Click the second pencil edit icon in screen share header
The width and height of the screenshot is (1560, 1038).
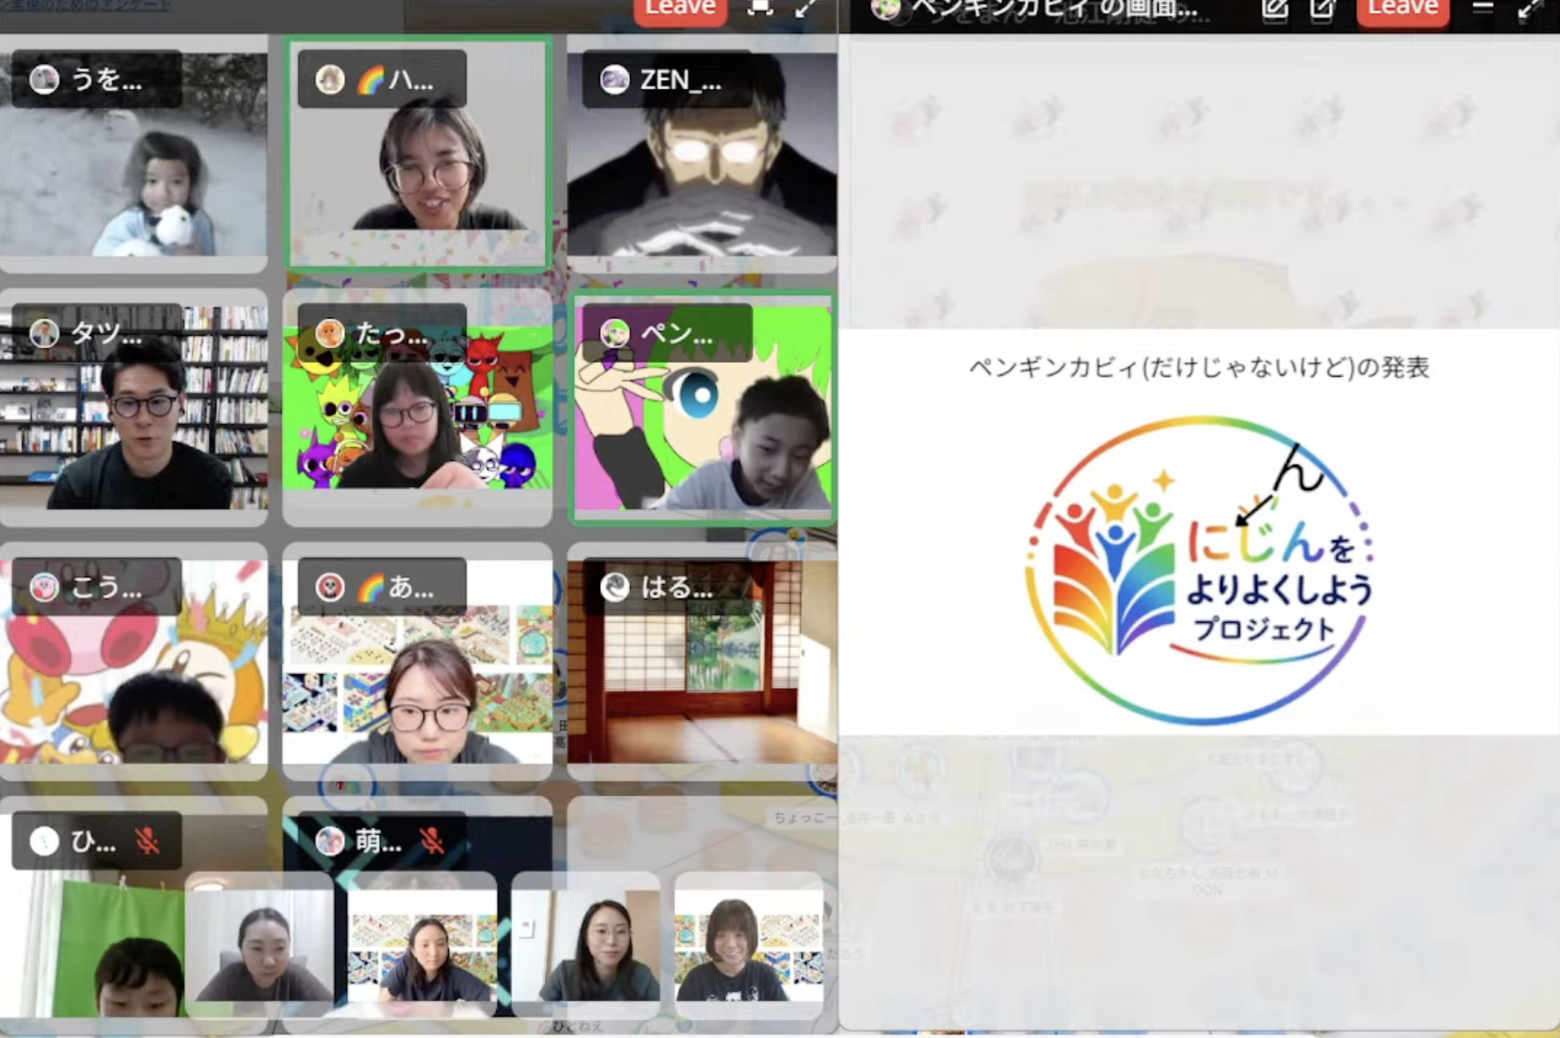coord(1322,8)
